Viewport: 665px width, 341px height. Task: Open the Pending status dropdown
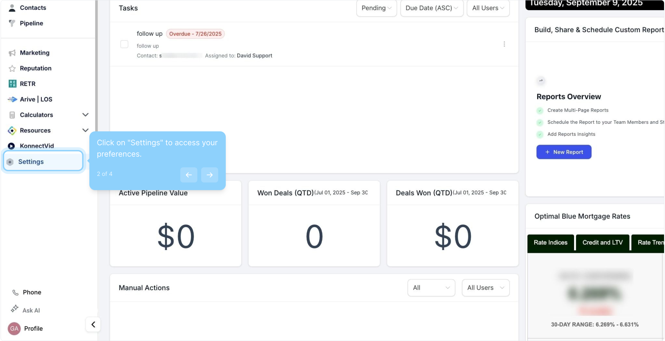click(376, 8)
